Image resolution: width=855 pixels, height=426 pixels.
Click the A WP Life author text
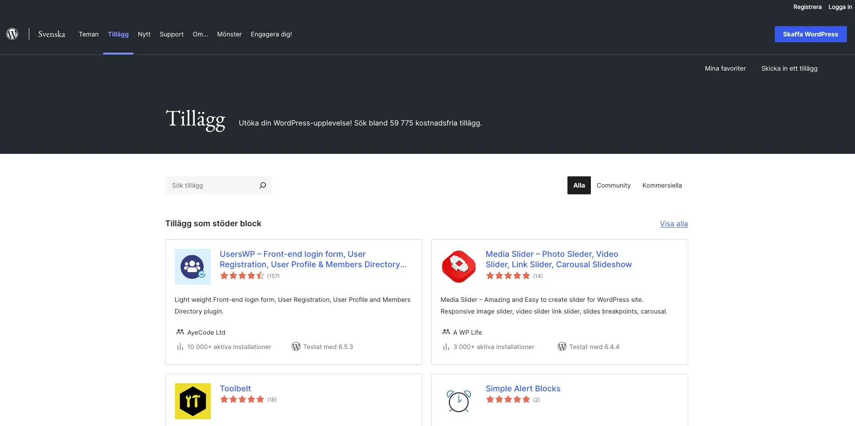467,332
